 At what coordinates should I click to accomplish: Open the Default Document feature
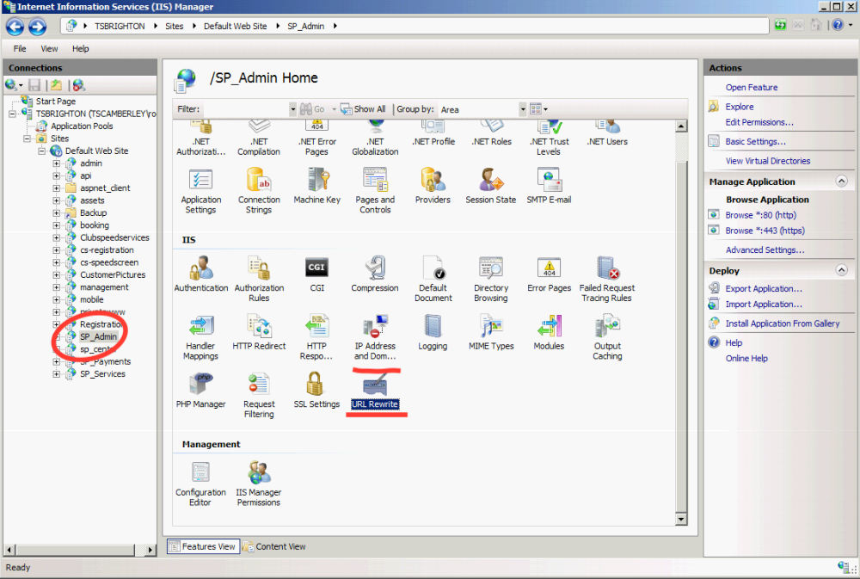(433, 280)
